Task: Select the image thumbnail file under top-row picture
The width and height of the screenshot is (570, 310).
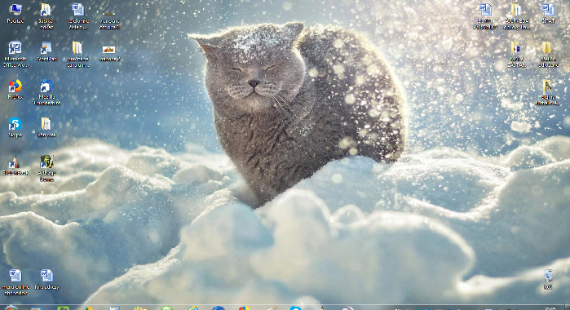Action: click(x=109, y=53)
